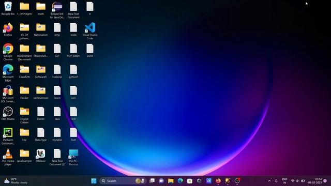Select the Eclipse IDE desktop shortcut
The height and width of the screenshot is (186, 331).
click(x=57, y=10)
